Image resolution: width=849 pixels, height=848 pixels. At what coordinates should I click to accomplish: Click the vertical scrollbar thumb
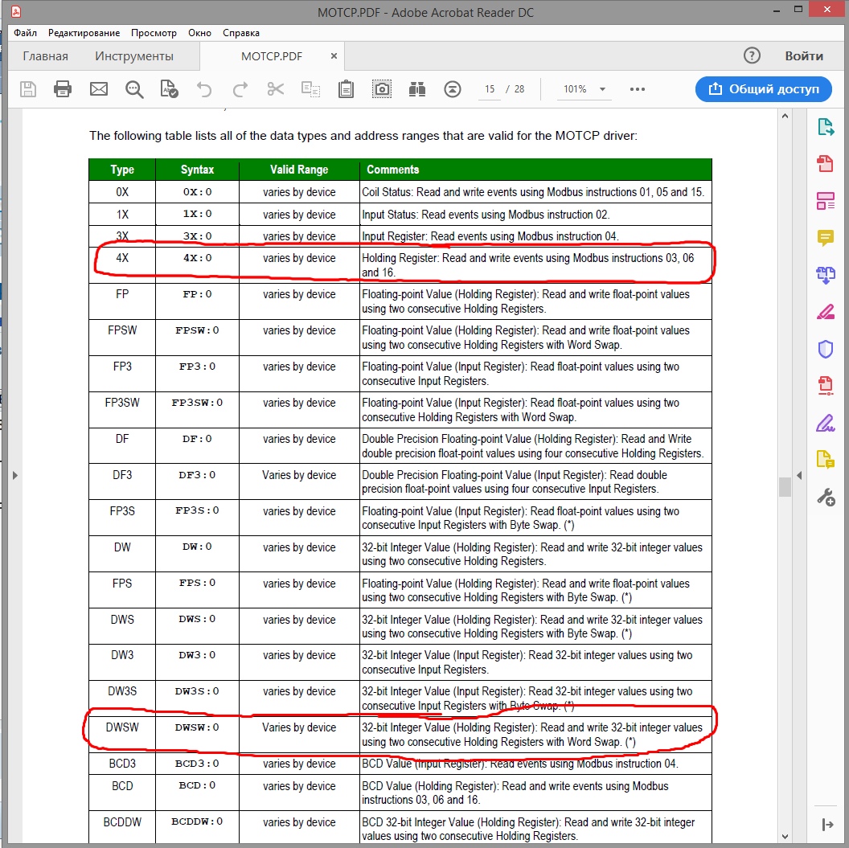pyautogui.click(x=784, y=487)
